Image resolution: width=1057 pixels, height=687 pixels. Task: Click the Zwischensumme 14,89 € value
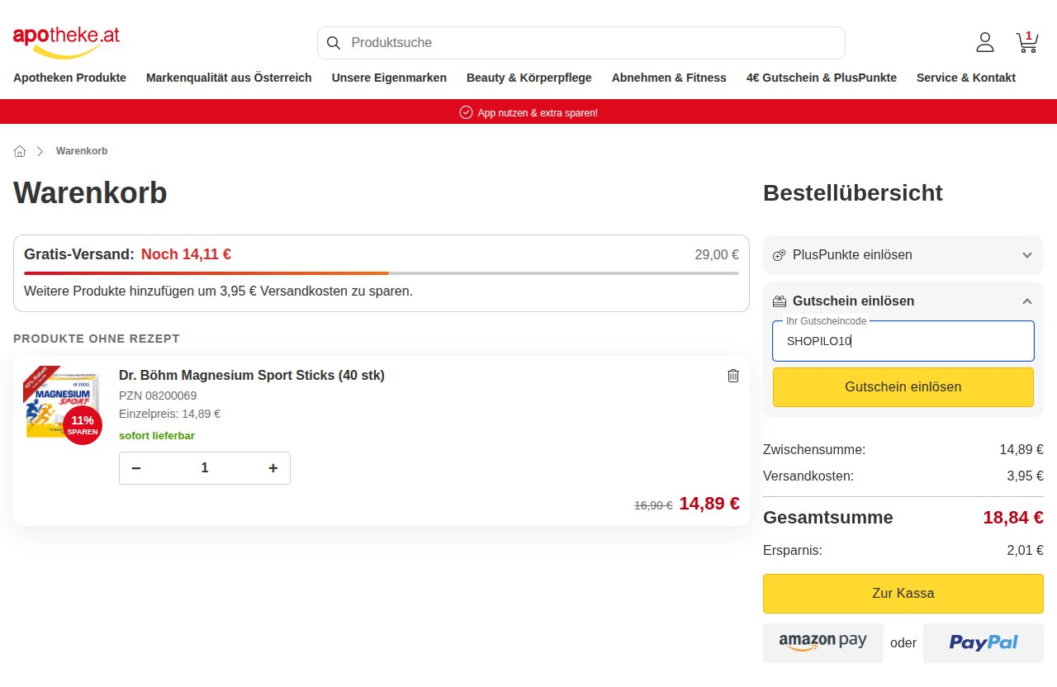[1021, 450]
